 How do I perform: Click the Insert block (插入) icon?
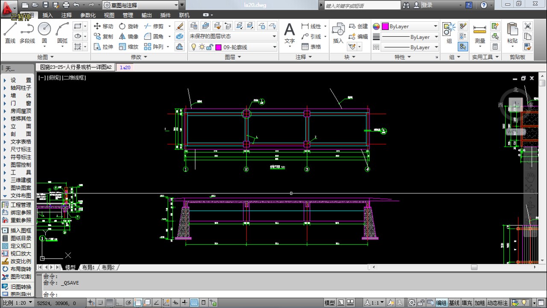click(338, 33)
